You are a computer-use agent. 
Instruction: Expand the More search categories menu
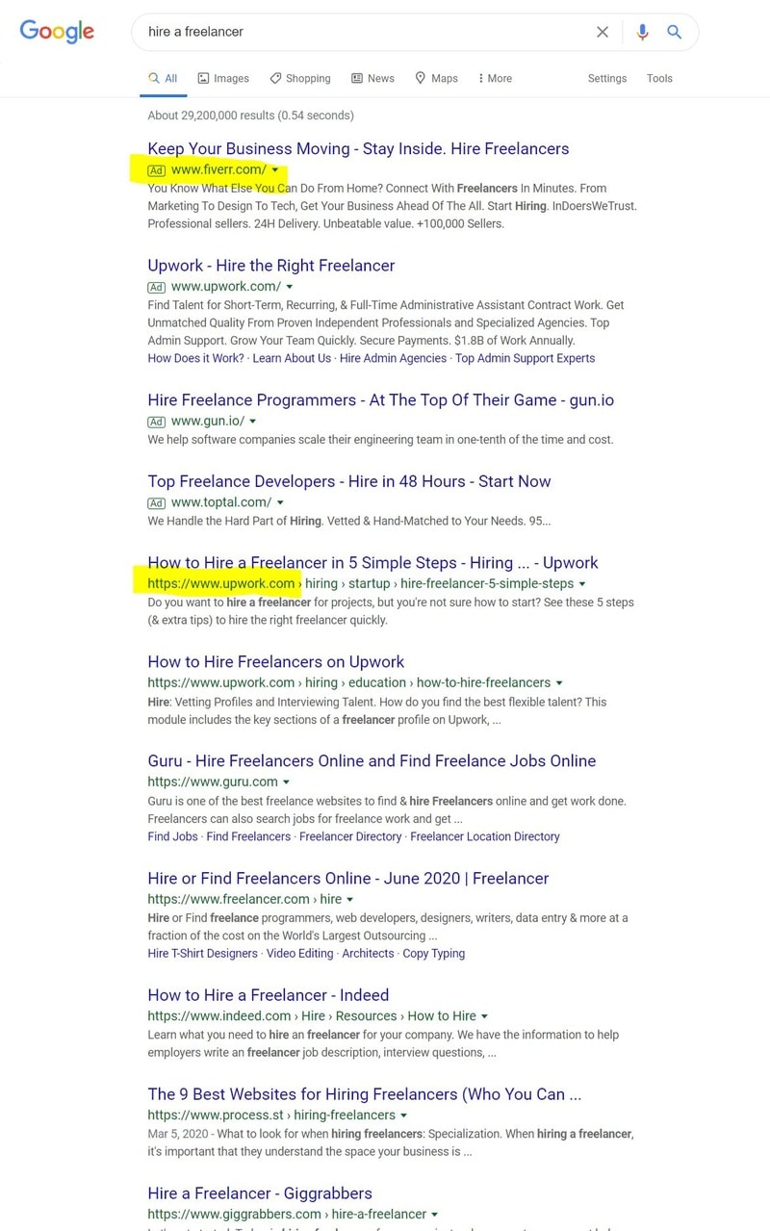(x=495, y=78)
